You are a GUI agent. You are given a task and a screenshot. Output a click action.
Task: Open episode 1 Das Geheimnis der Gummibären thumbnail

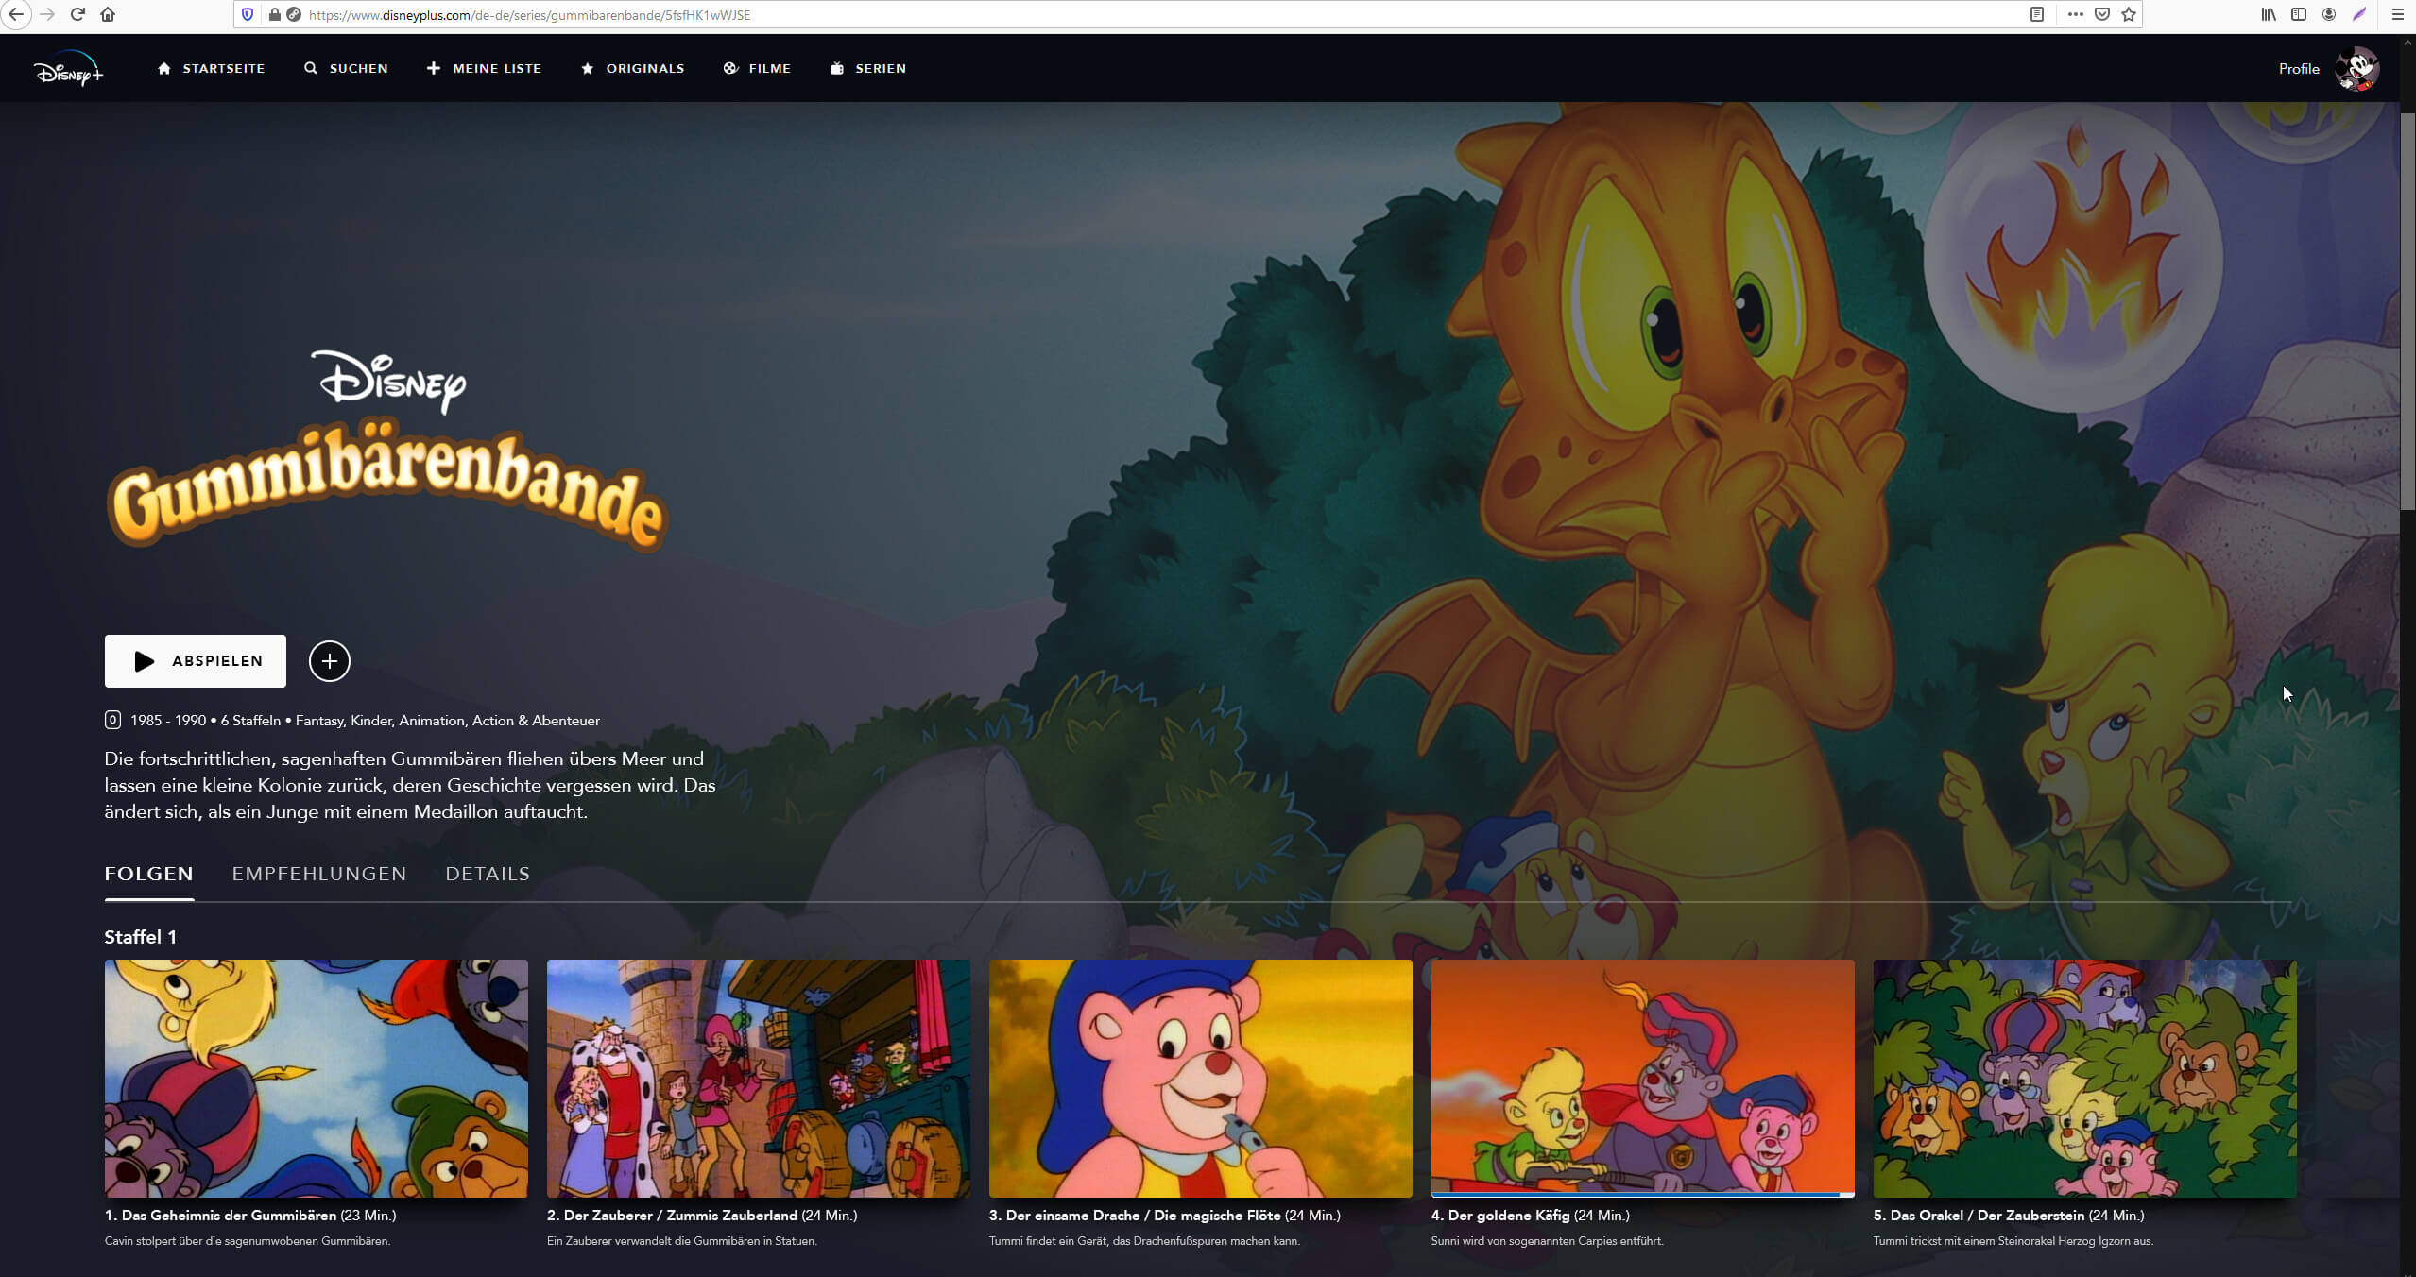(x=317, y=1079)
